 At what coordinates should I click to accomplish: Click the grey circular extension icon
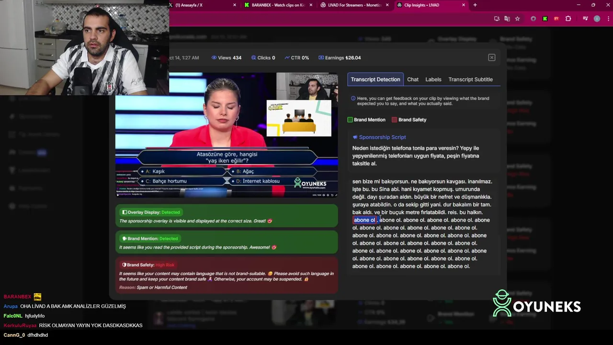pos(534,19)
